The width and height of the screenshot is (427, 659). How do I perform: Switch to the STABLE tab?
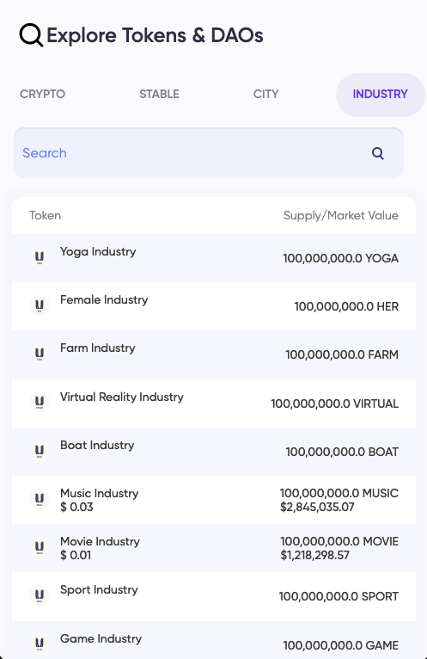pos(159,94)
